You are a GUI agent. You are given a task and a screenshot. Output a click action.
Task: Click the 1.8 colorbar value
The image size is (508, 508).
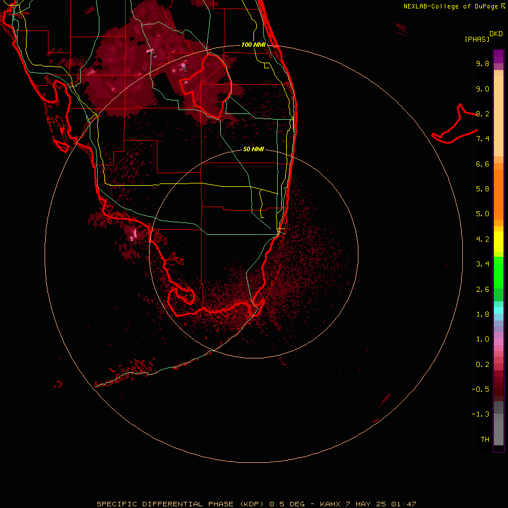tap(483, 314)
